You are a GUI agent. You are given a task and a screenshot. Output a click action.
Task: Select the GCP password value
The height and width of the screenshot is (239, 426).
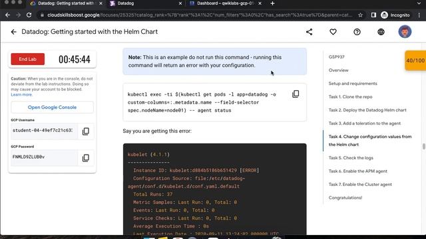(x=29, y=157)
